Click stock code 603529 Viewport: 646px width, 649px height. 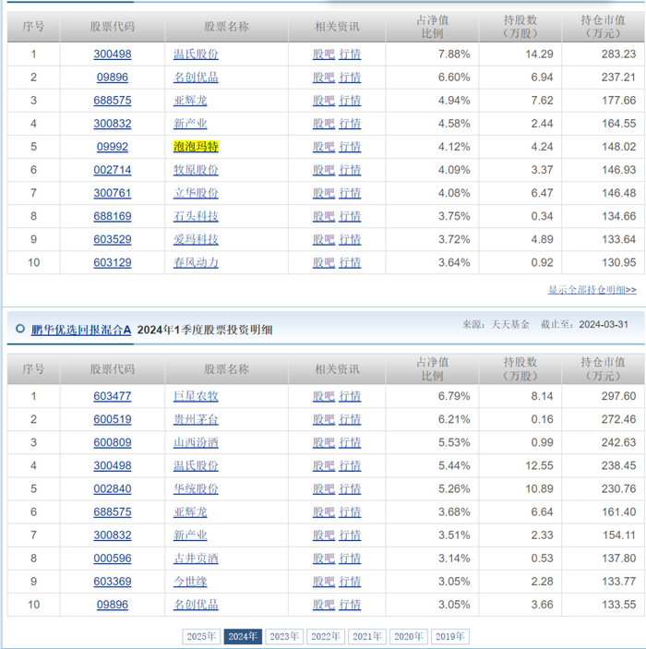click(113, 239)
